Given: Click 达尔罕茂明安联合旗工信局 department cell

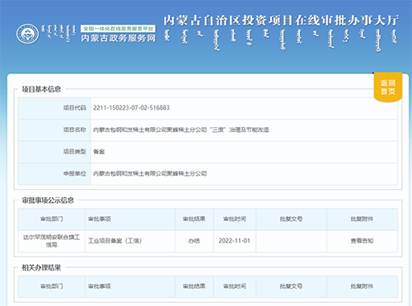Looking at the screenshot, I should 52,241.
